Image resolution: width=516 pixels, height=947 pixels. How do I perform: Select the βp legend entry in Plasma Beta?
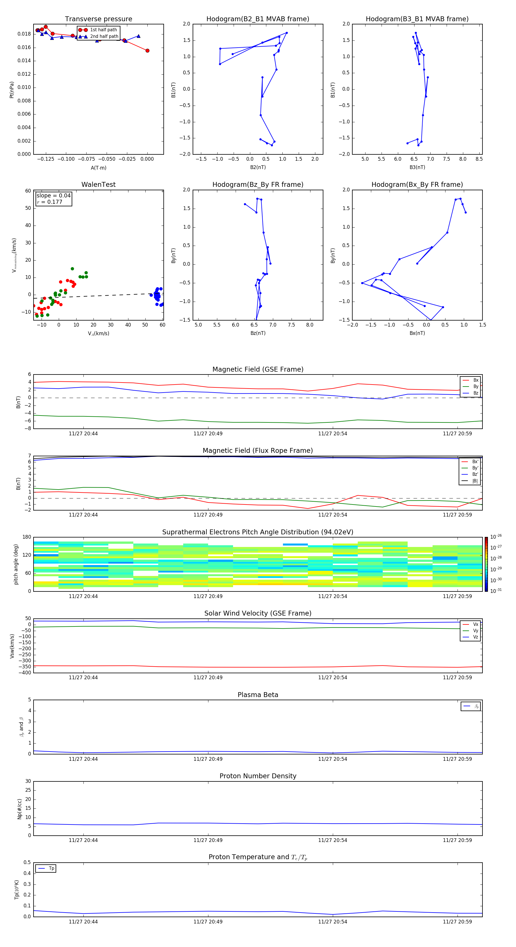tap(471, 706)
